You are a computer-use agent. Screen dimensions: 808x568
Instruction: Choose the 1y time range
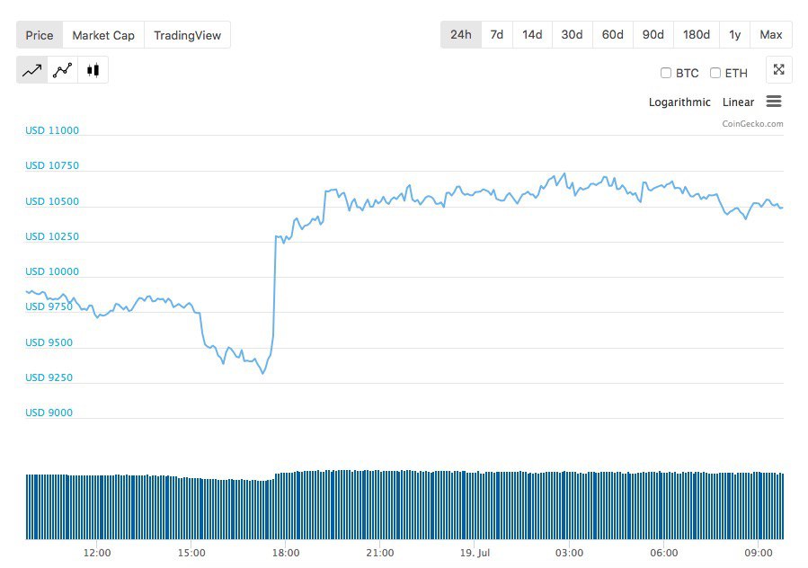[735, 34]
